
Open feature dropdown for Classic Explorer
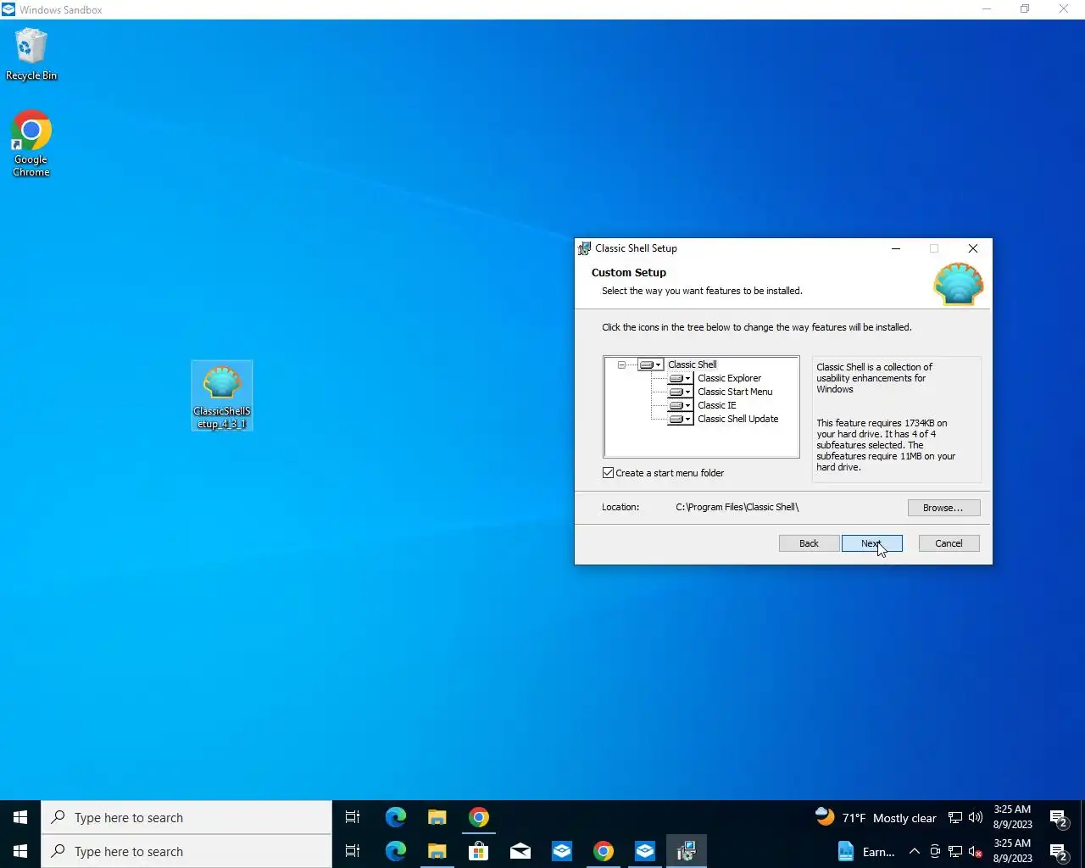(680, 378)
